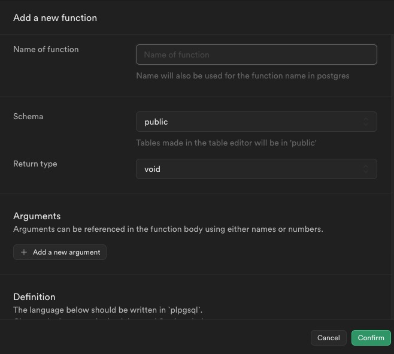Click the 'Return type' label

pos(35,164)
